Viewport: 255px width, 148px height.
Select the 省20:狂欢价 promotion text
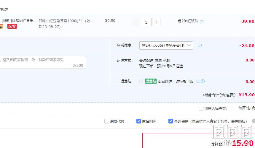188,21
